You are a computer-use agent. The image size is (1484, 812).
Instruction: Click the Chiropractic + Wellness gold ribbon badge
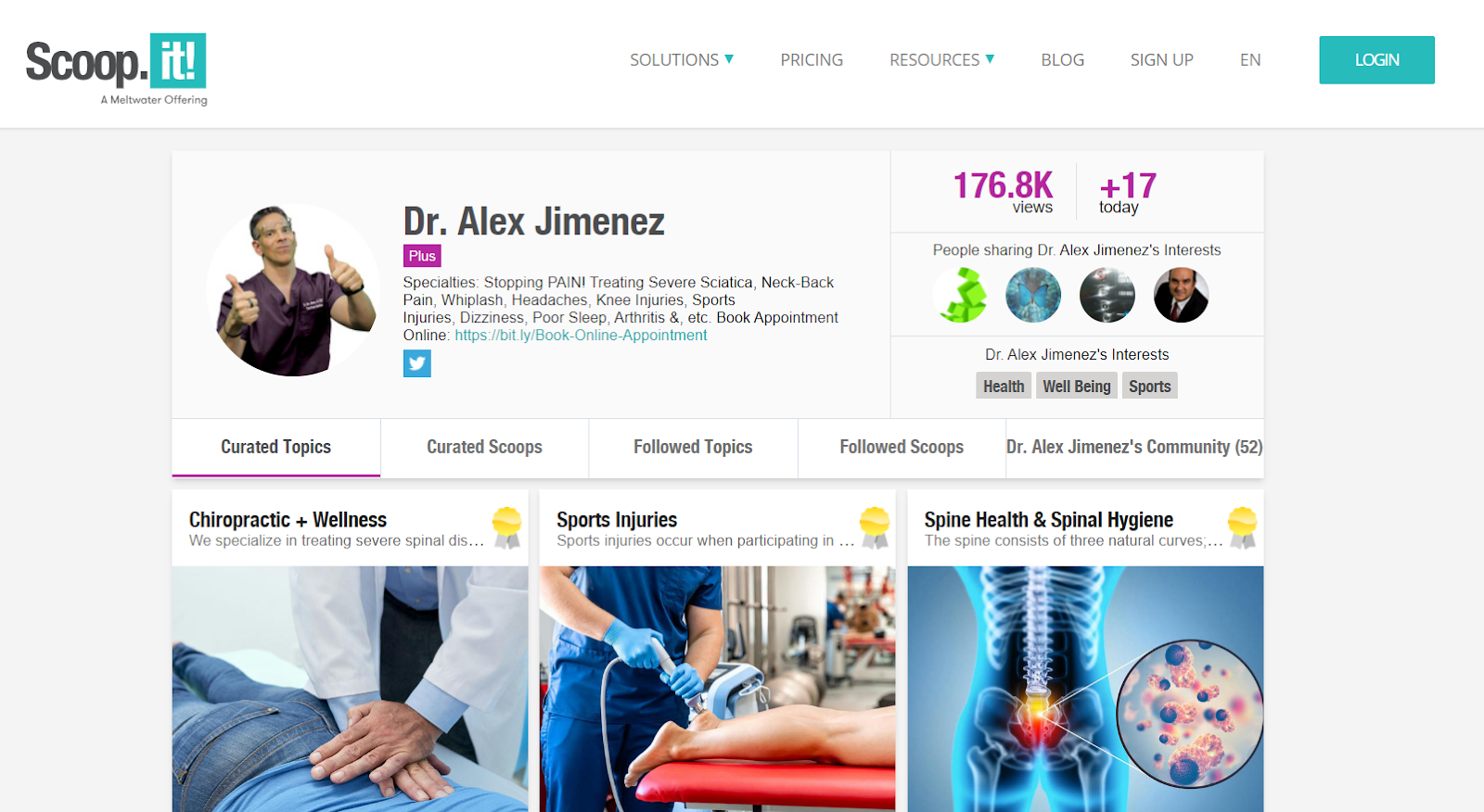coord(506,527)
